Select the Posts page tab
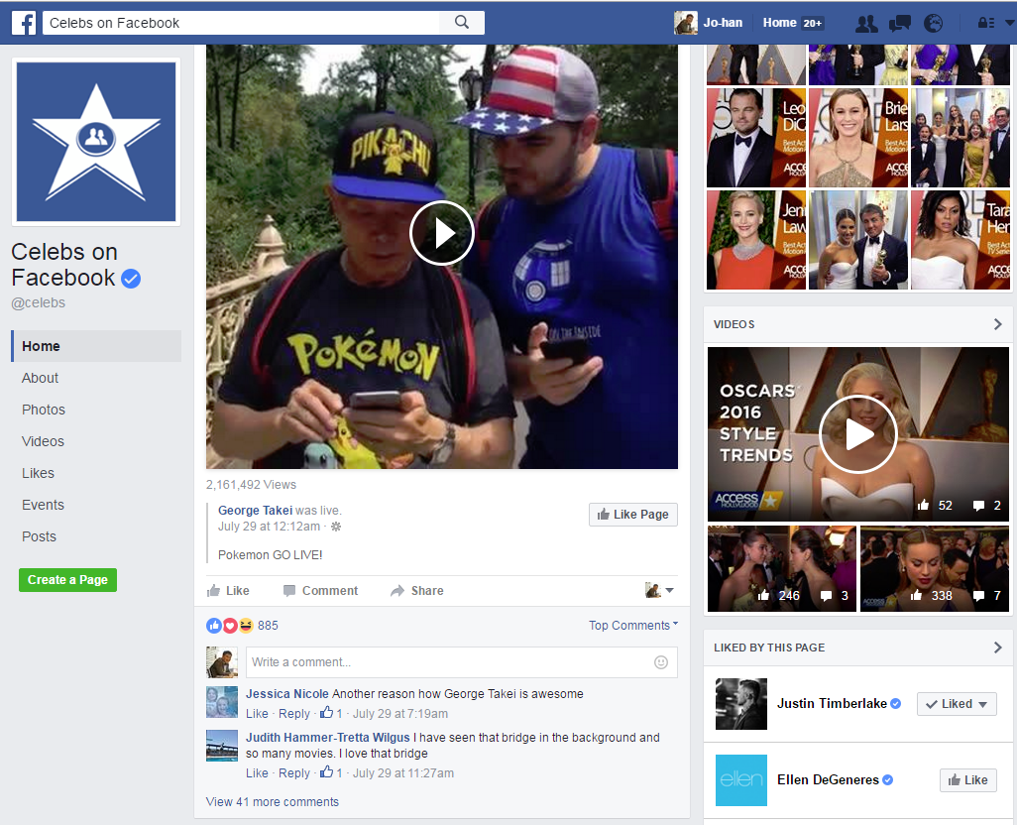Viewport: 1017px width, 825px height. coord(39,537)
